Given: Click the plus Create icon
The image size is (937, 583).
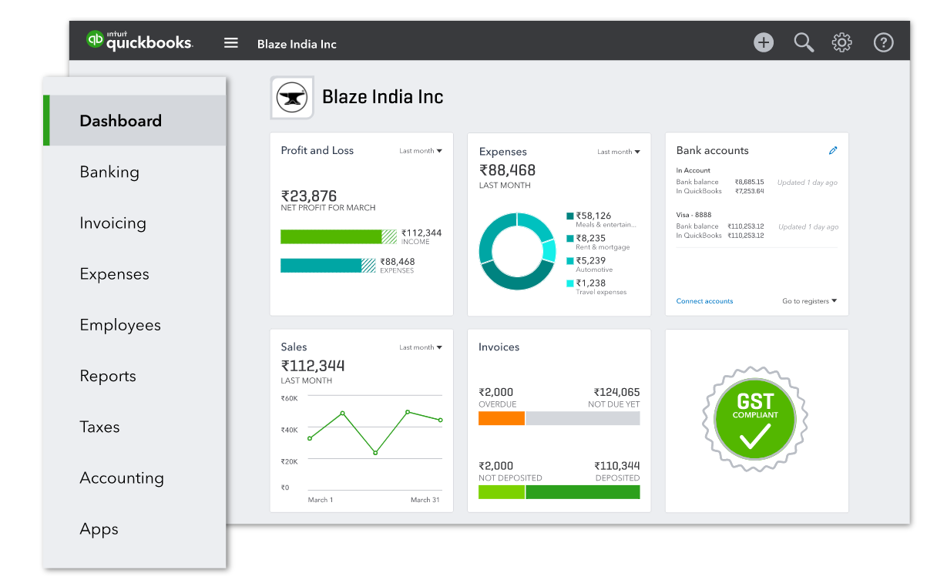Looking at the screenshot, I should [x=763, y=42].
